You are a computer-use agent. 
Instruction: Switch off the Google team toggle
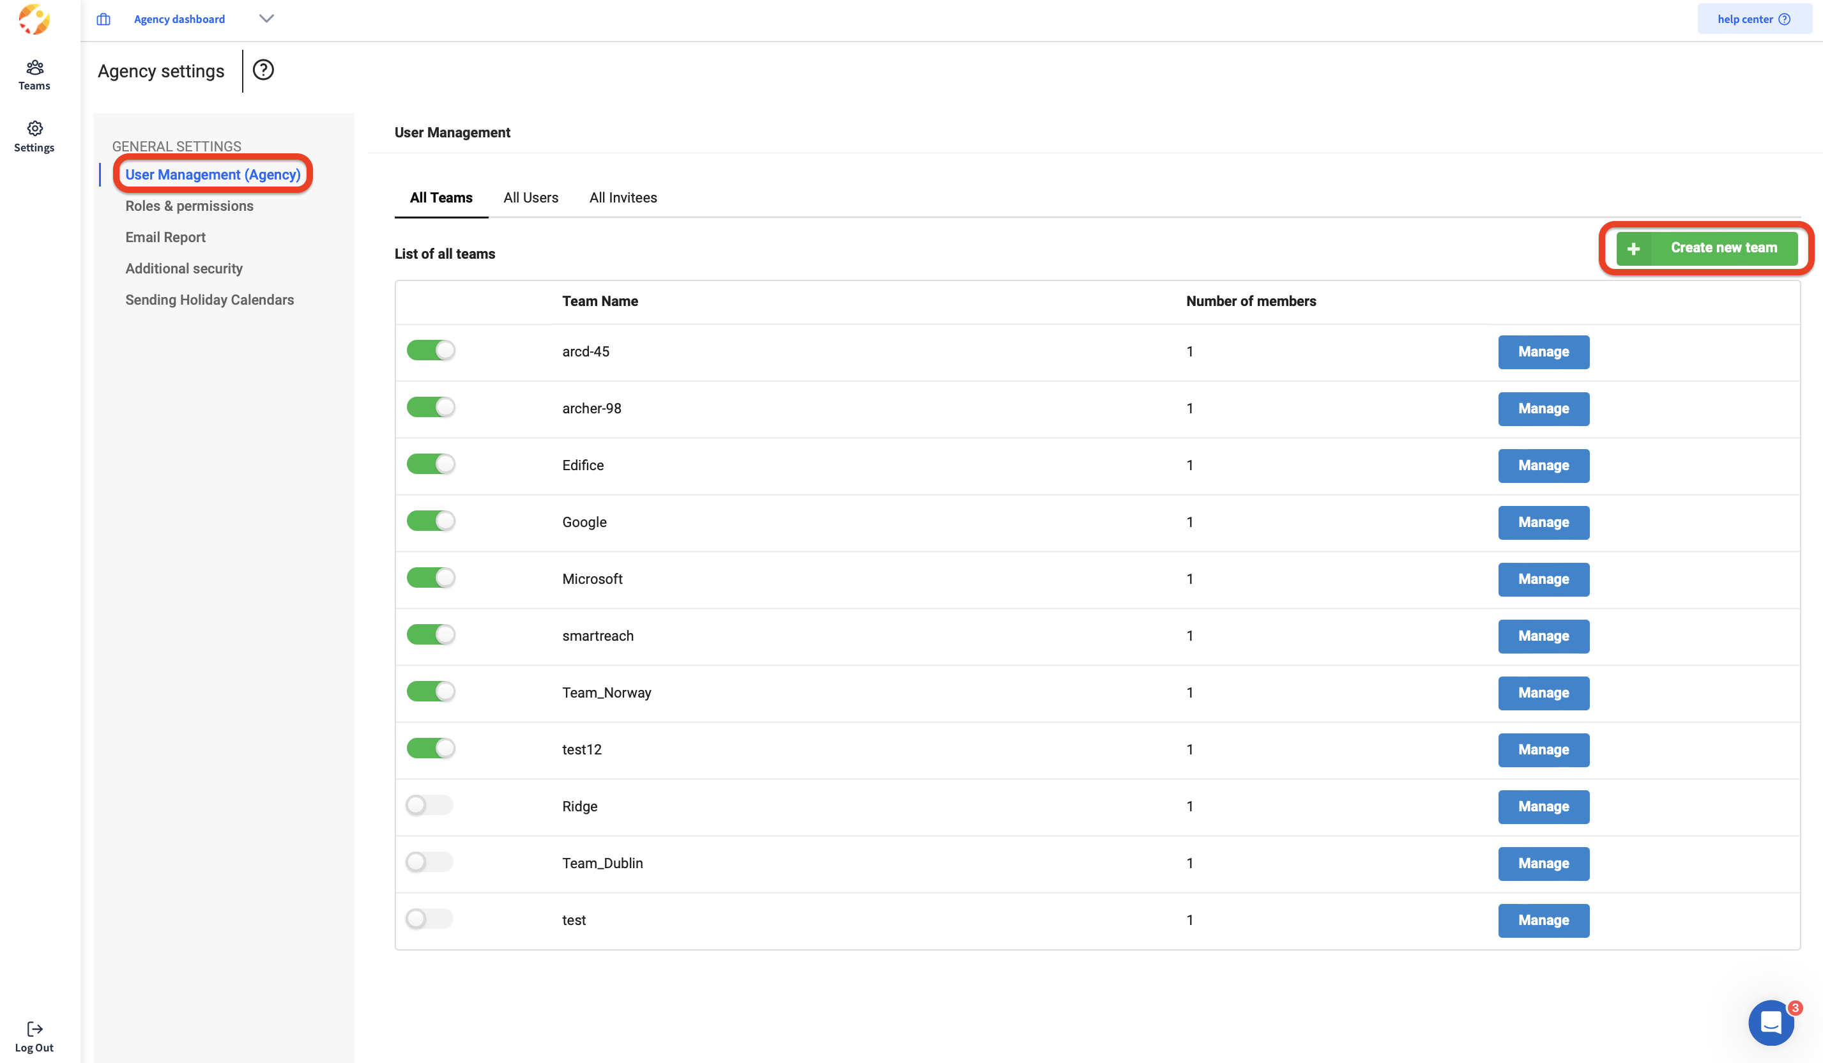click(431, 521)
